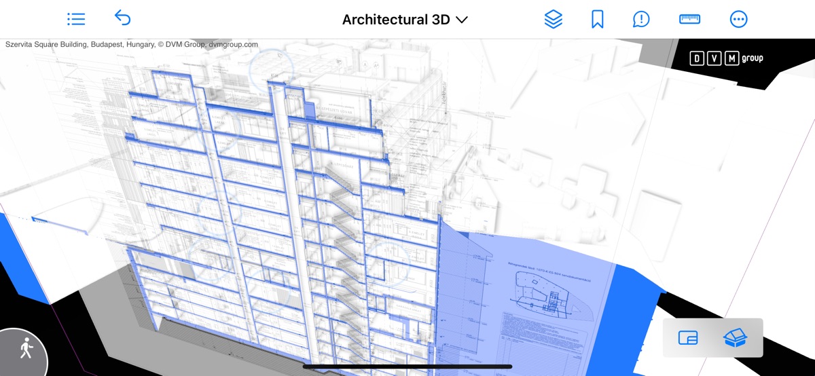The height and width of the screenshot is (376, 815).
Task: Open the model index list icon
Action: click(x=76, y=19)
